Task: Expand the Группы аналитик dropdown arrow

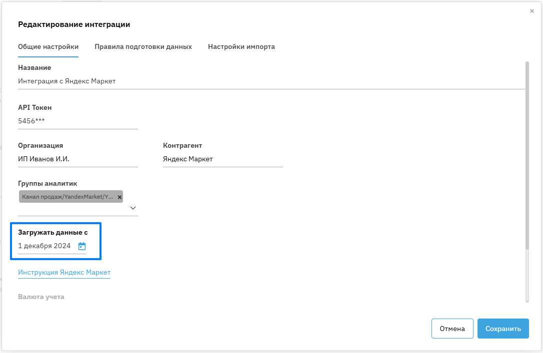Action: click(x=133, y=208)
